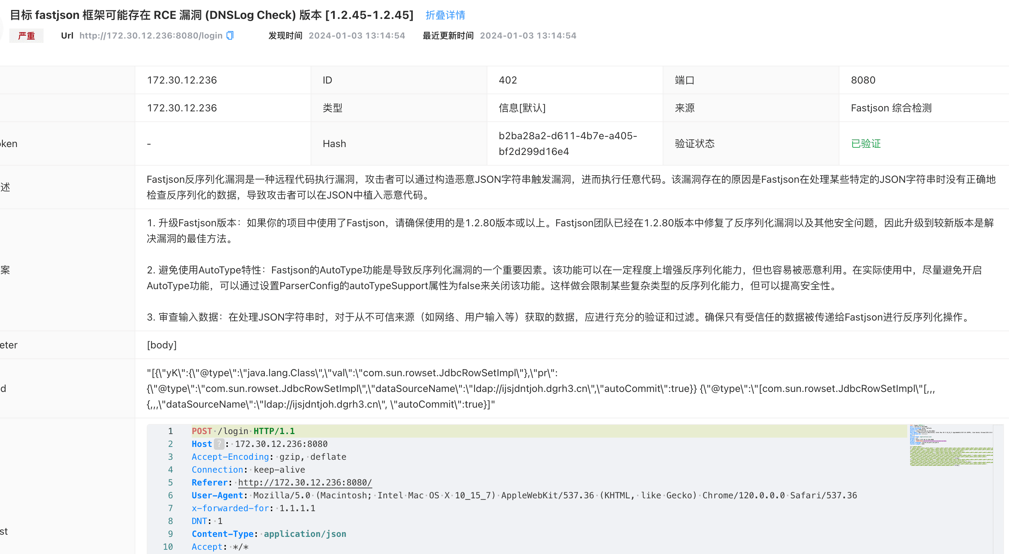This screenshot has width=1009, height=554.
Task: Click the x-forwarded-for 1.1.1.1 line
Action: [x=253, y=508]
